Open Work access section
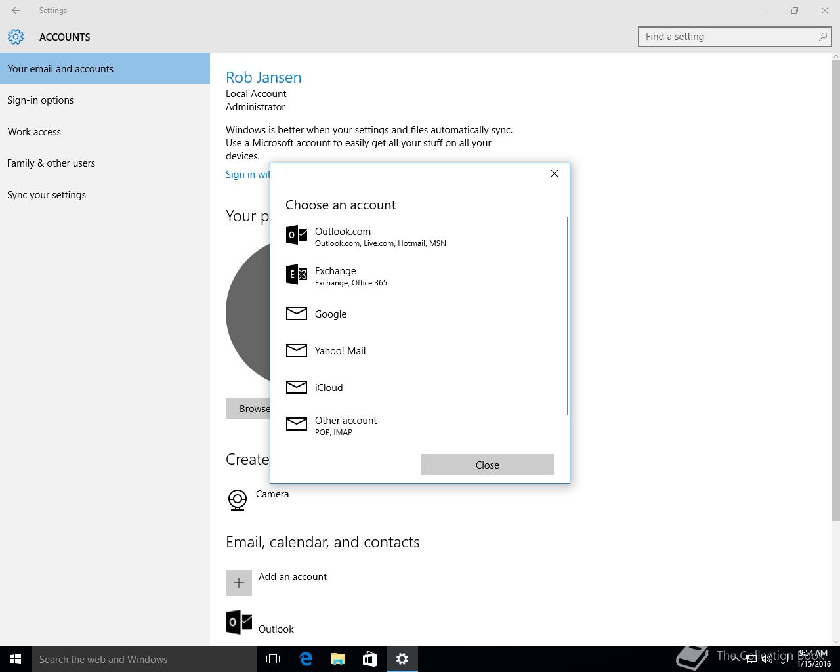 [x=105, y=131]
